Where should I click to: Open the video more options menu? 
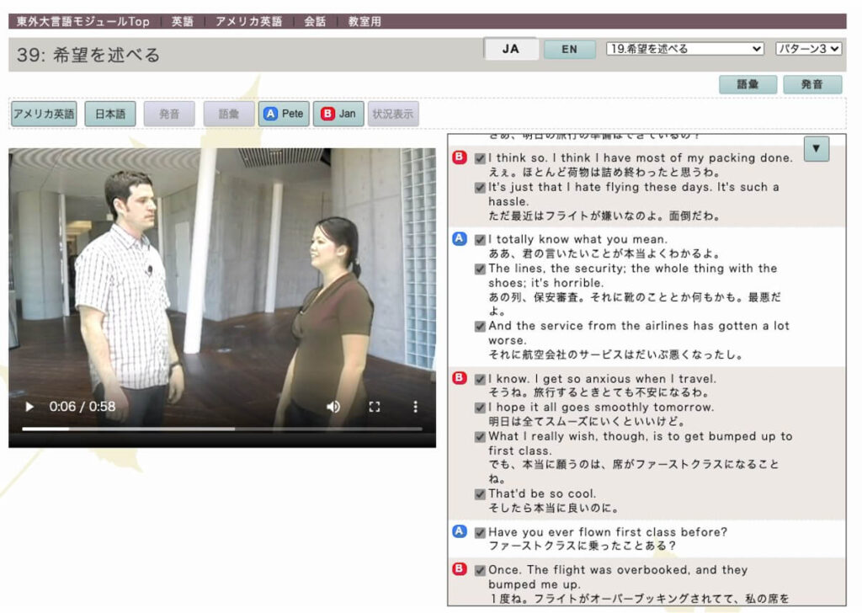(x=415, y=407)
